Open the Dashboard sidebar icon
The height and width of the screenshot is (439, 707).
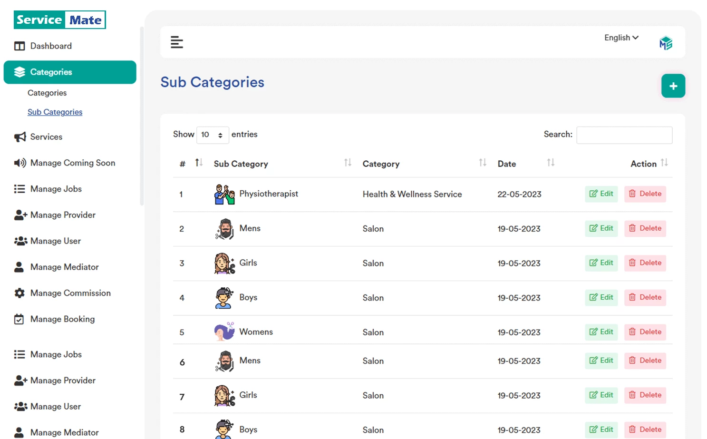point(19,46)
